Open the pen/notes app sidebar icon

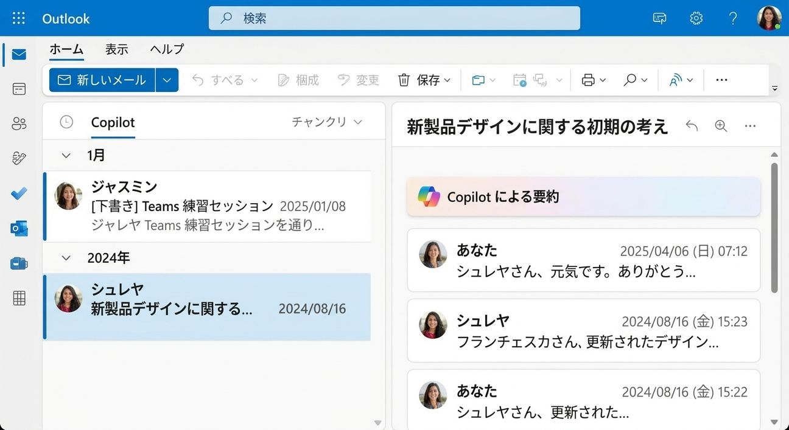click(x=19, y=159)
